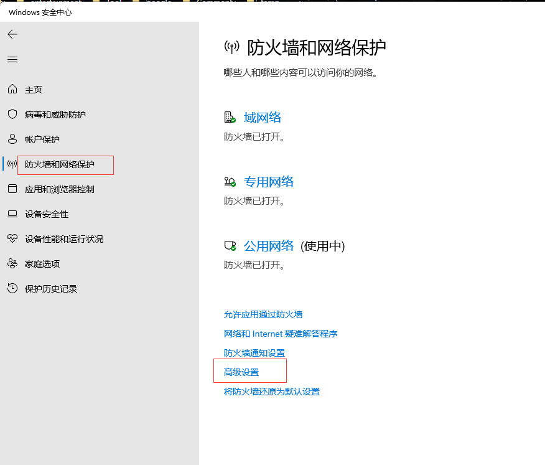Image resolution: width=545 pixels, height=465 pixels.
Task: Click the home icon next to 主页
Action: [12, 89]
